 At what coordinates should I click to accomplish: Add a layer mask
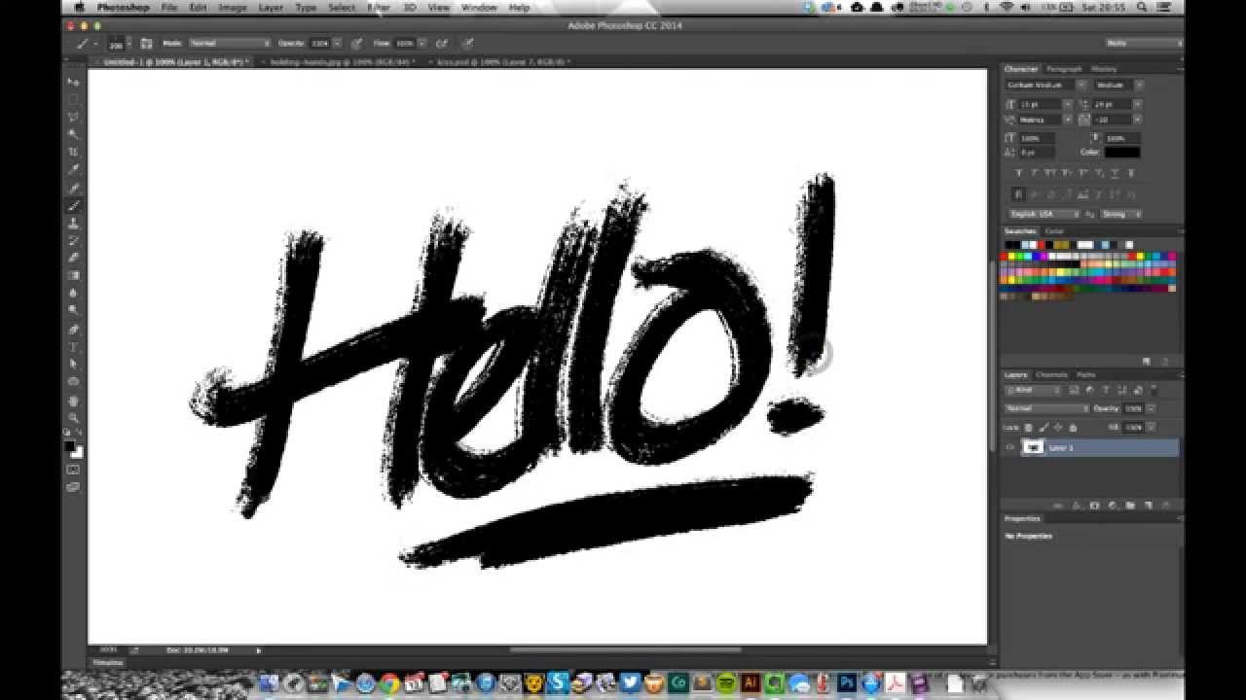pyautogui.click(x=1094, y=506)
